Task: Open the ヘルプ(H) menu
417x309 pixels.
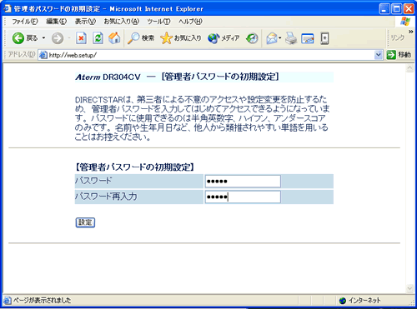Action: point(190,22)
